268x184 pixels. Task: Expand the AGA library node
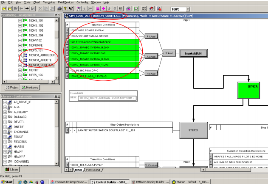pos(5,107)
